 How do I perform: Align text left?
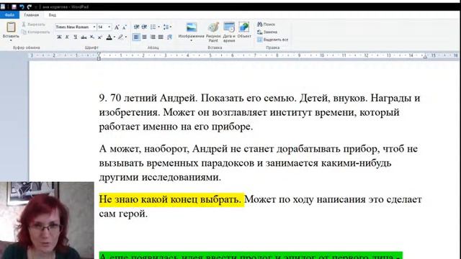pos(136,37)
